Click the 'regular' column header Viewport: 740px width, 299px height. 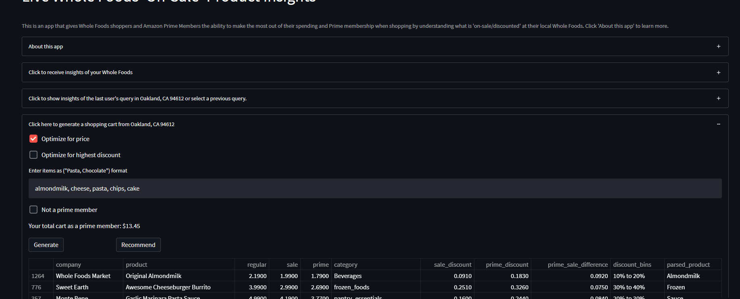tap(252, 264)
